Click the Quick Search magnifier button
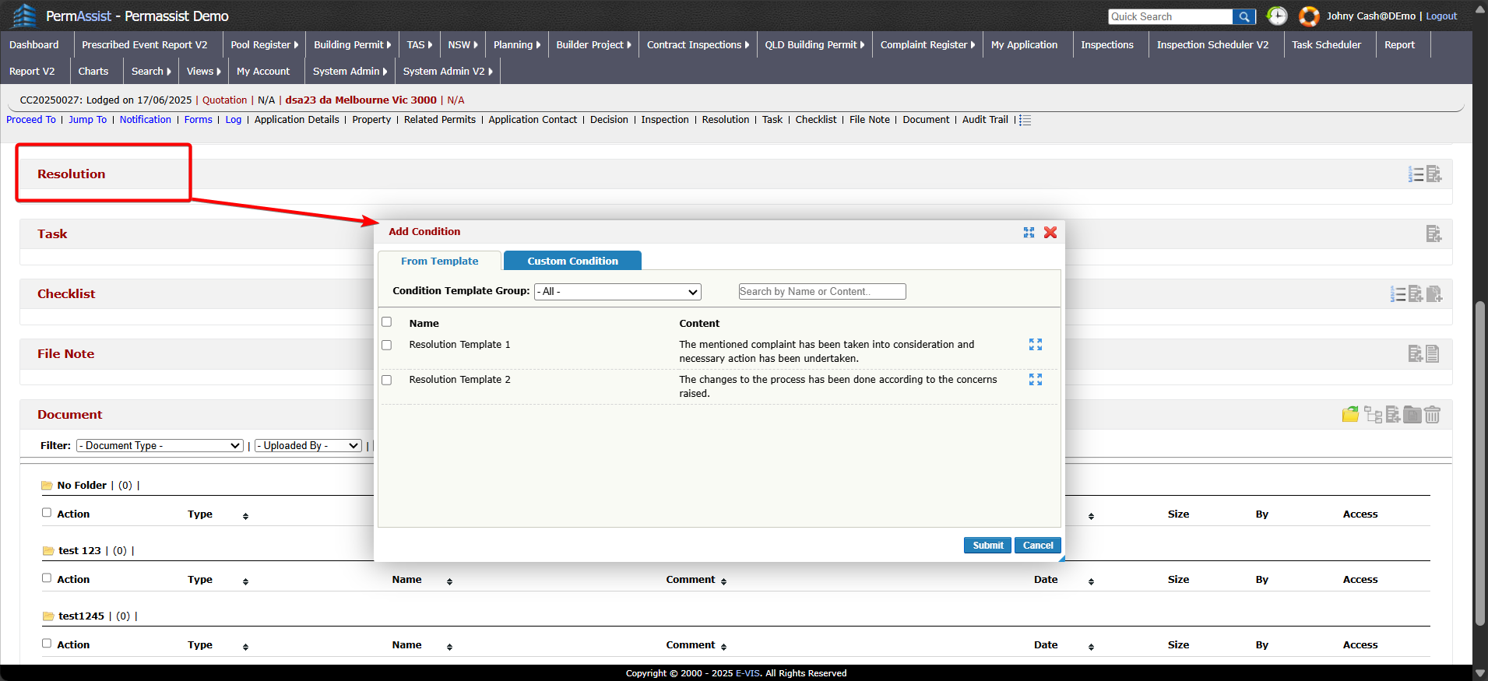The height and width of the screenshot is (681, 1488). [x=1244, y=16]
